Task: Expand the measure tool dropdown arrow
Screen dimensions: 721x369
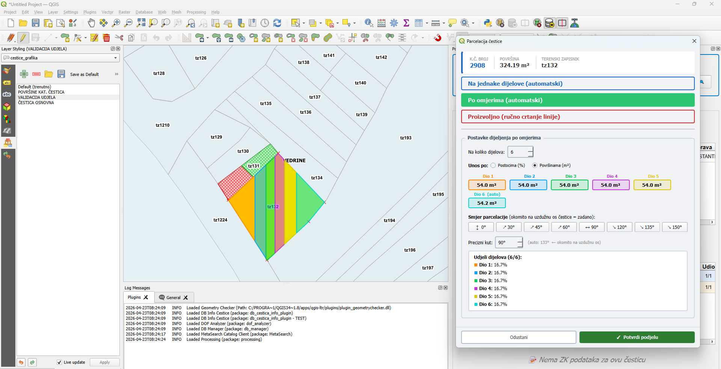Action: coord(444,23)
